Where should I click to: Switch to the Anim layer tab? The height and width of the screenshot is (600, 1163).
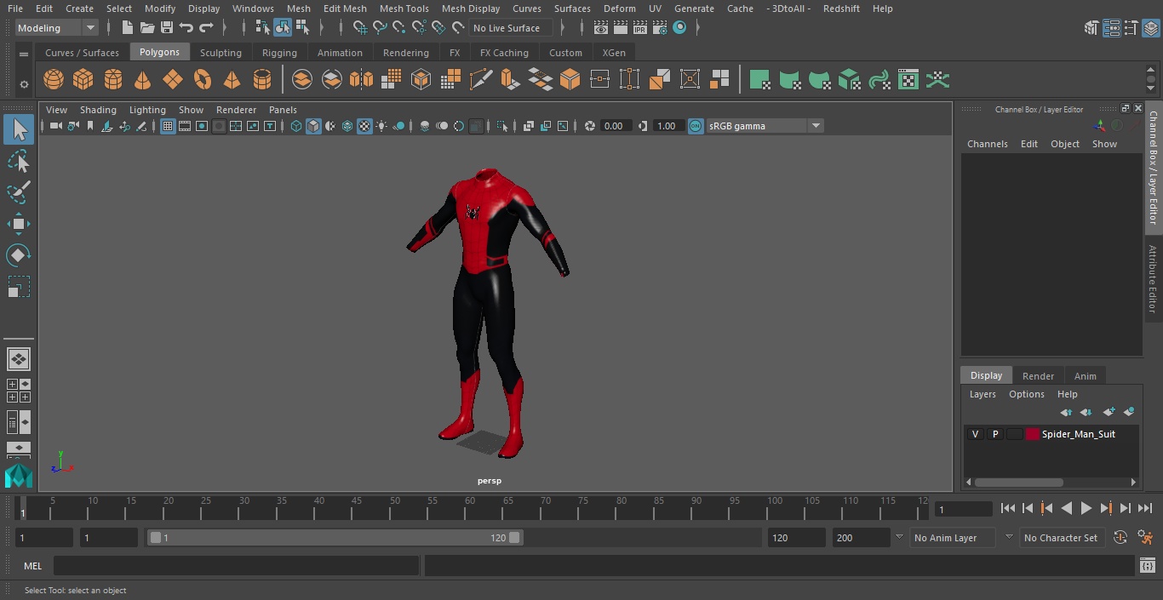tap(1085, 376)
